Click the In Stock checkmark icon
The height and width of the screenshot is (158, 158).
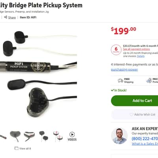[x=112, y=90]
